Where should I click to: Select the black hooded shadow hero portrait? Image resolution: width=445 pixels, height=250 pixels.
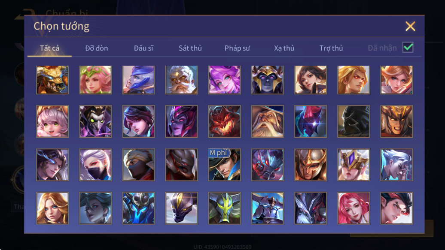pyautogui.click(x=354, y=122)
